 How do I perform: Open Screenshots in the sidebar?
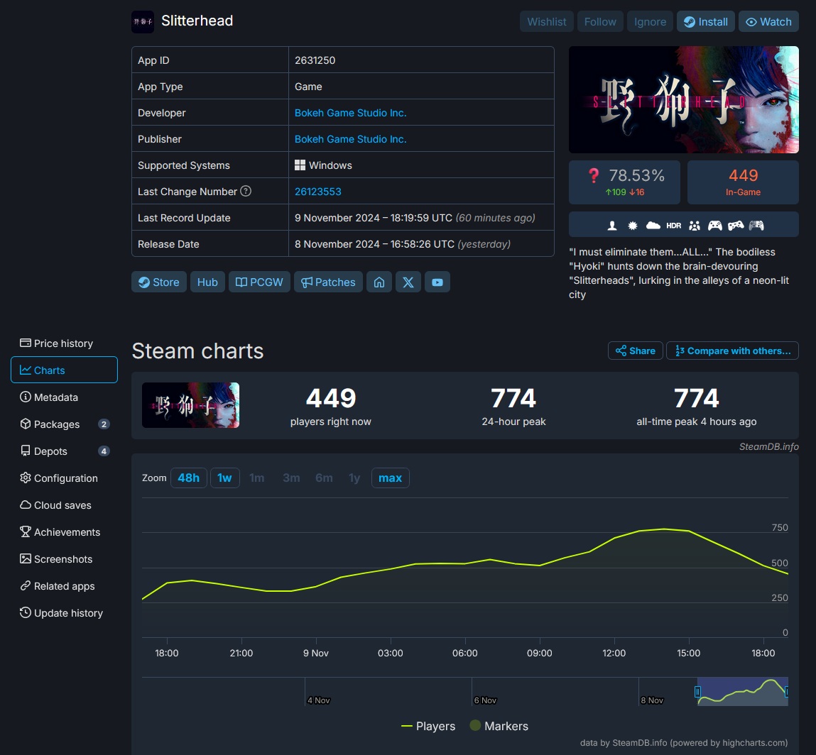coord(64,559)
